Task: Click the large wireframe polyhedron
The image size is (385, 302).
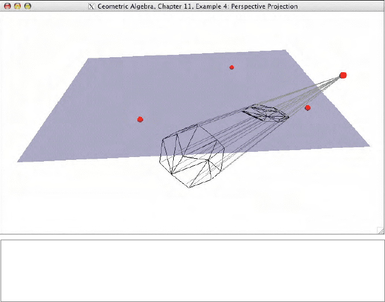Action: pos(192,156)
